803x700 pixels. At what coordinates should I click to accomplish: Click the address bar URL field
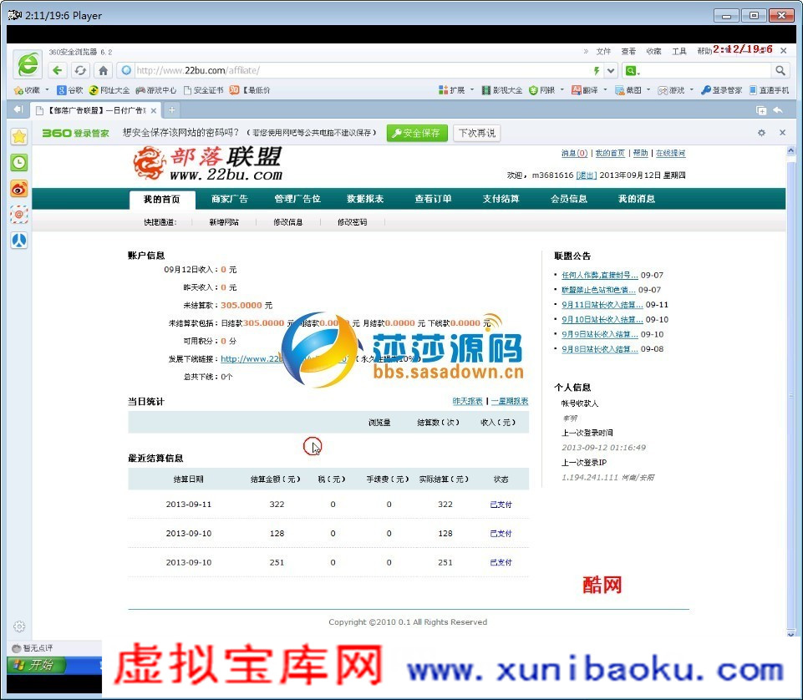359,71
